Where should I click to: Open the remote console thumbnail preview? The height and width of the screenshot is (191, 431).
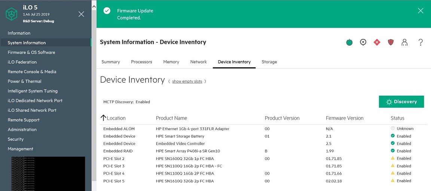(48, 173)
